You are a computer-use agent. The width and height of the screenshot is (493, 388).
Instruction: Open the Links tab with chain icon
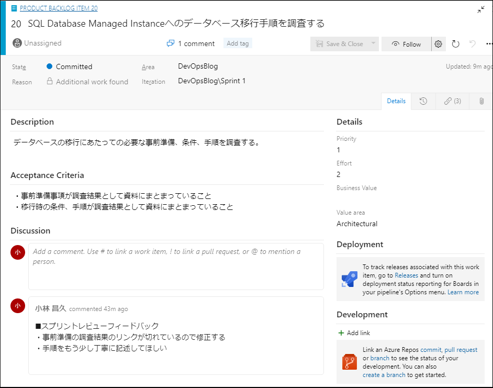coord(452,101)
